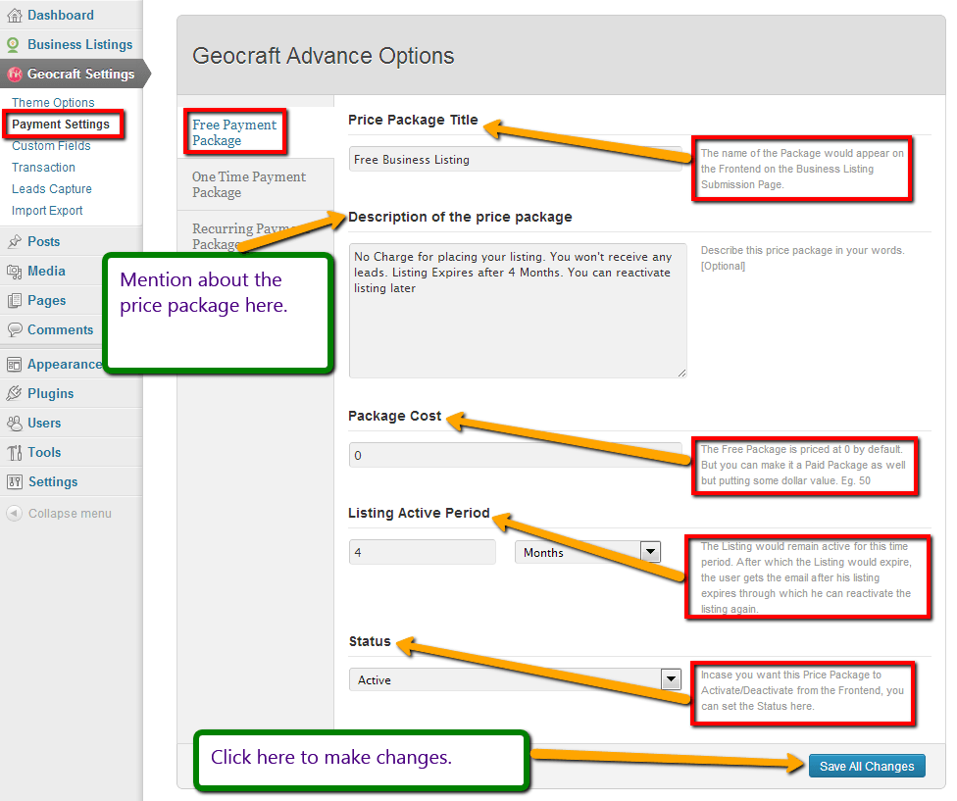957x801 pixels.
Task: Click the Comments speech bubble icon
Action: click(x=14, y=330)
